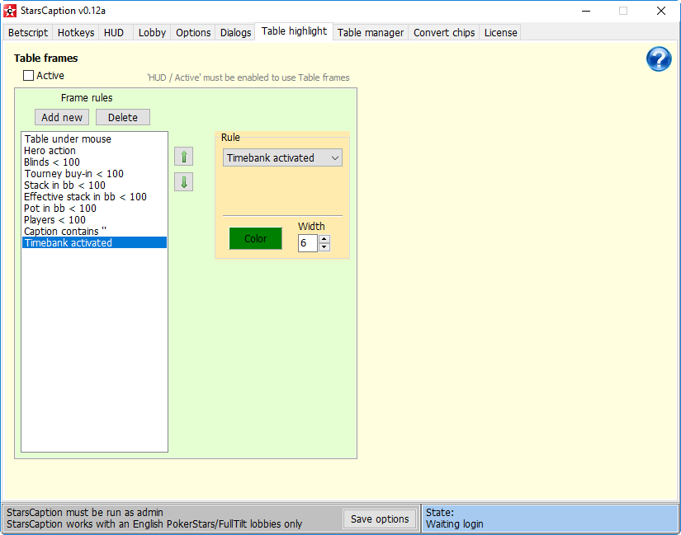This screenshot has width=681, height=535.
Task: Open the Table manager tab
Action: click(x=371, y=32)
